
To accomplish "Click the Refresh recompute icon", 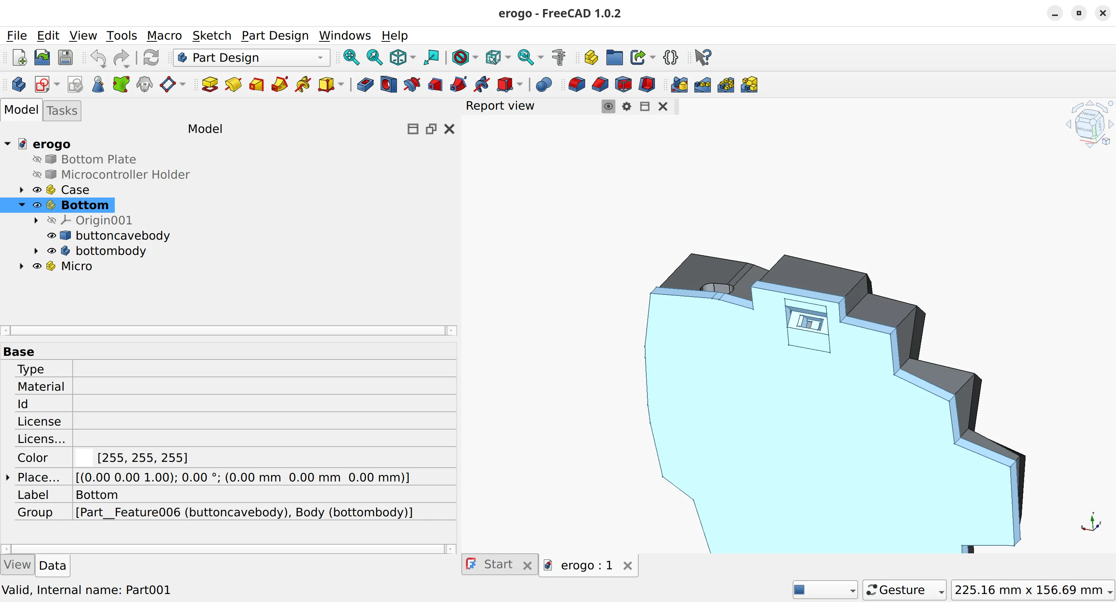I will 151,58.
